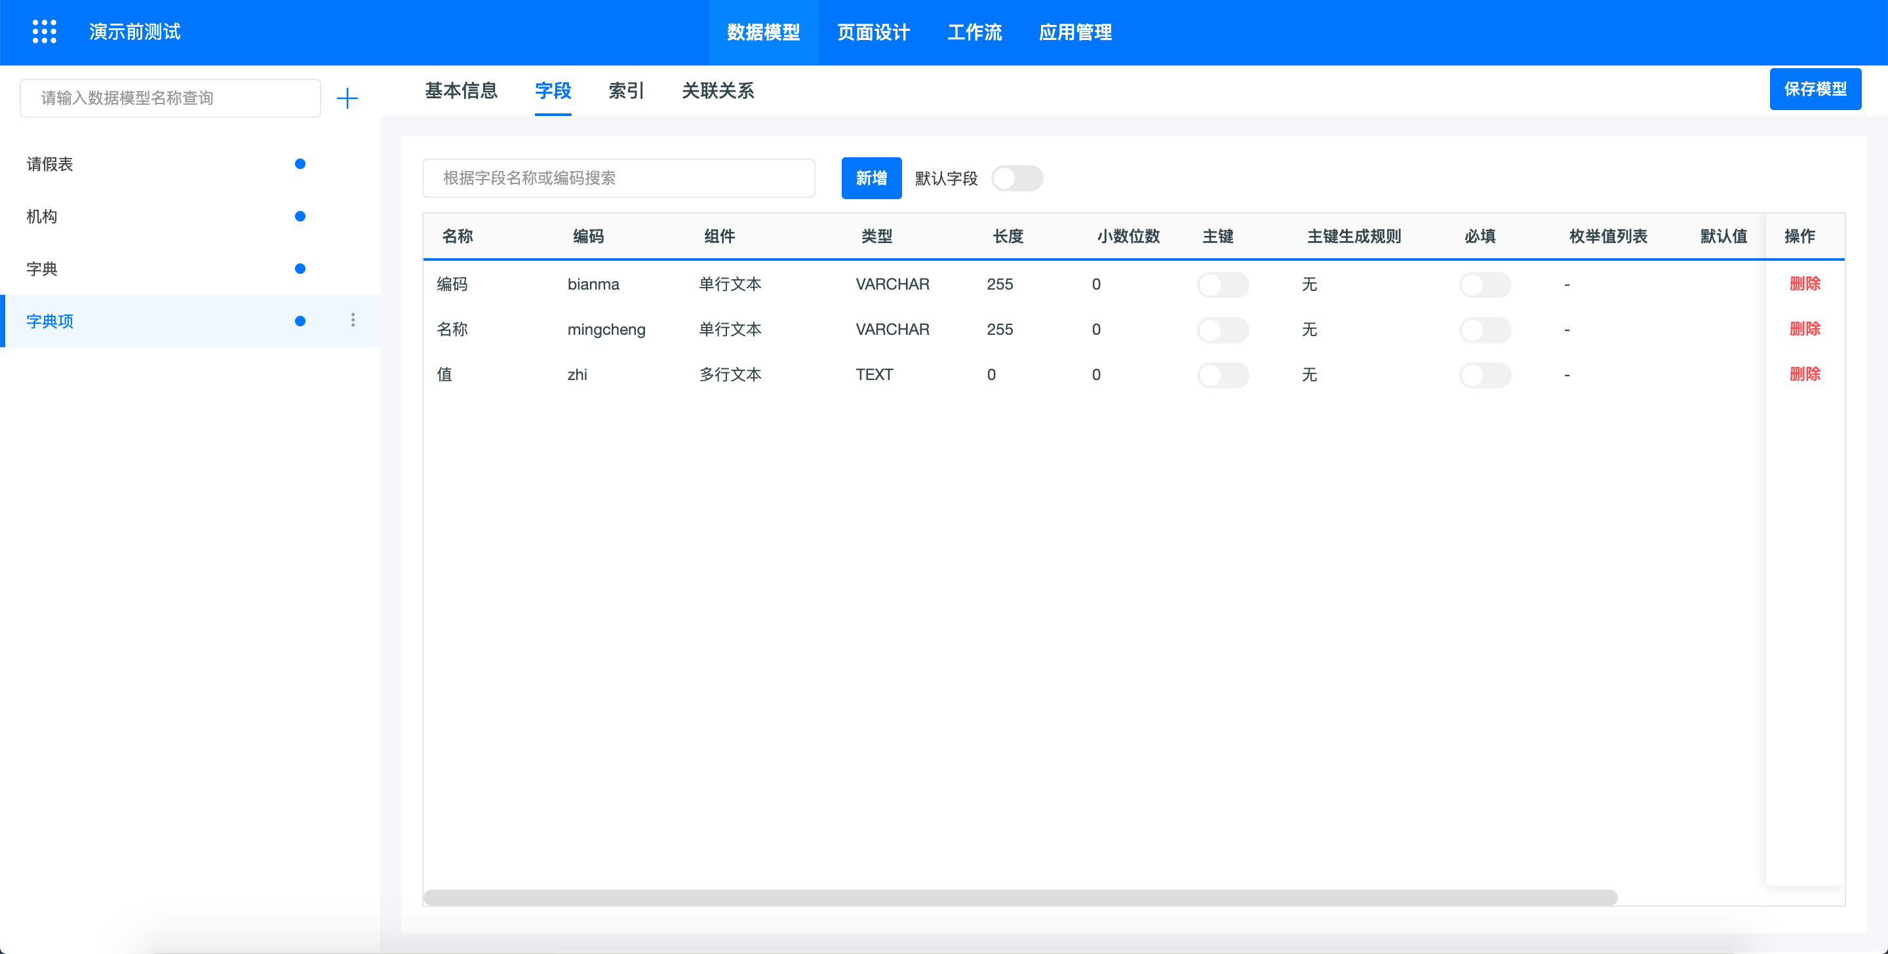This screenshot has width=1888, height=954.
Task: Click the blue status dot for 机构
Action: click(x=300, y=216)
